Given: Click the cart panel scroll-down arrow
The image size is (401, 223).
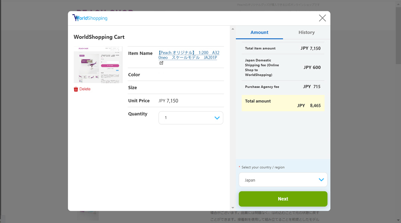Looking at the screenshot, I should point(233,207).
